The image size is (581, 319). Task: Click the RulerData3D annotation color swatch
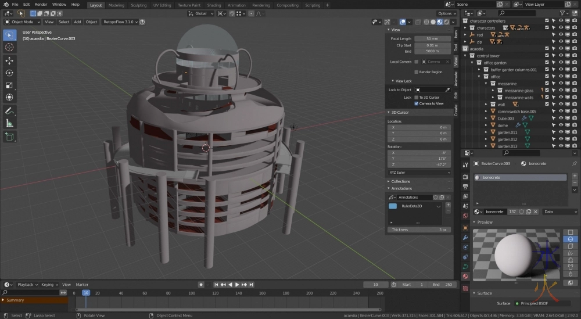click(393, 206)
